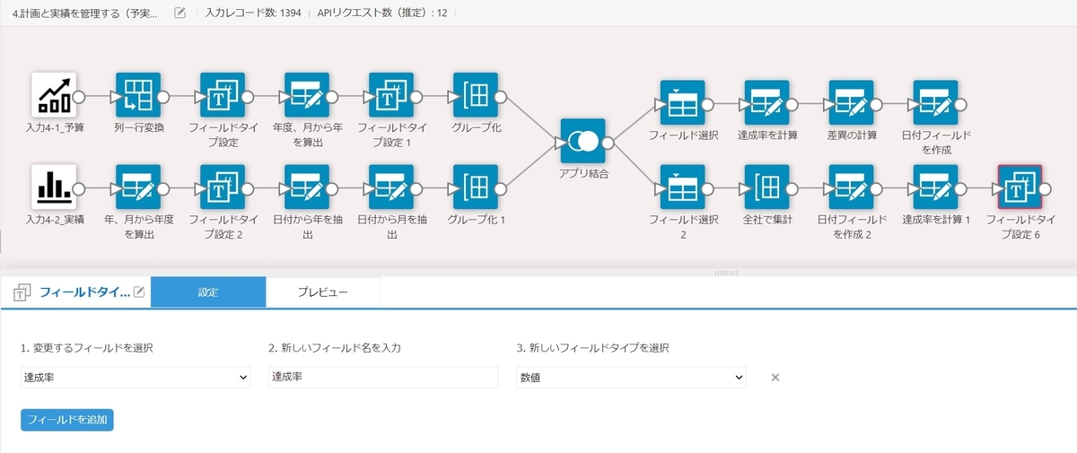Click the 日付から年を抽出 node
The height and width of the screenshot is (453, 1077).
(x=307, y=187)
